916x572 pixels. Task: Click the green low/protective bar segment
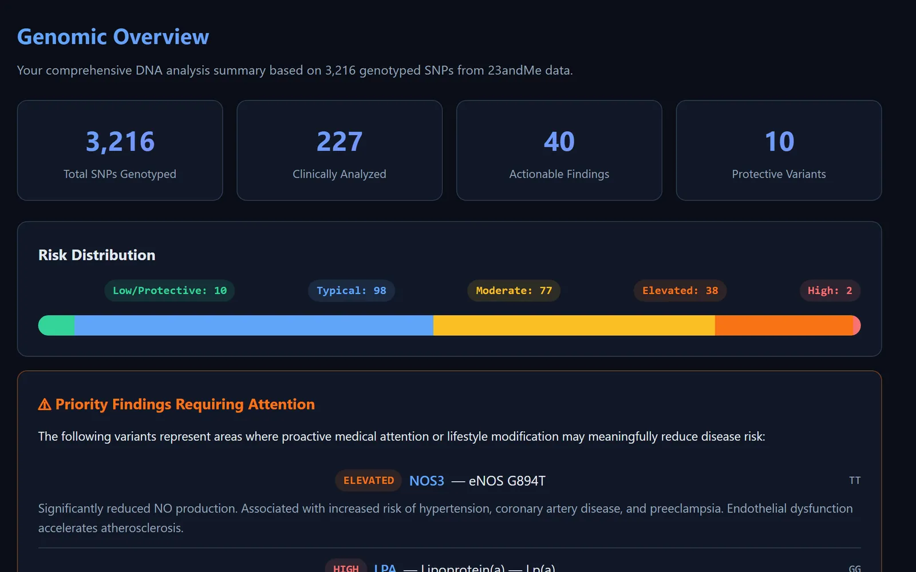point(57,325)
